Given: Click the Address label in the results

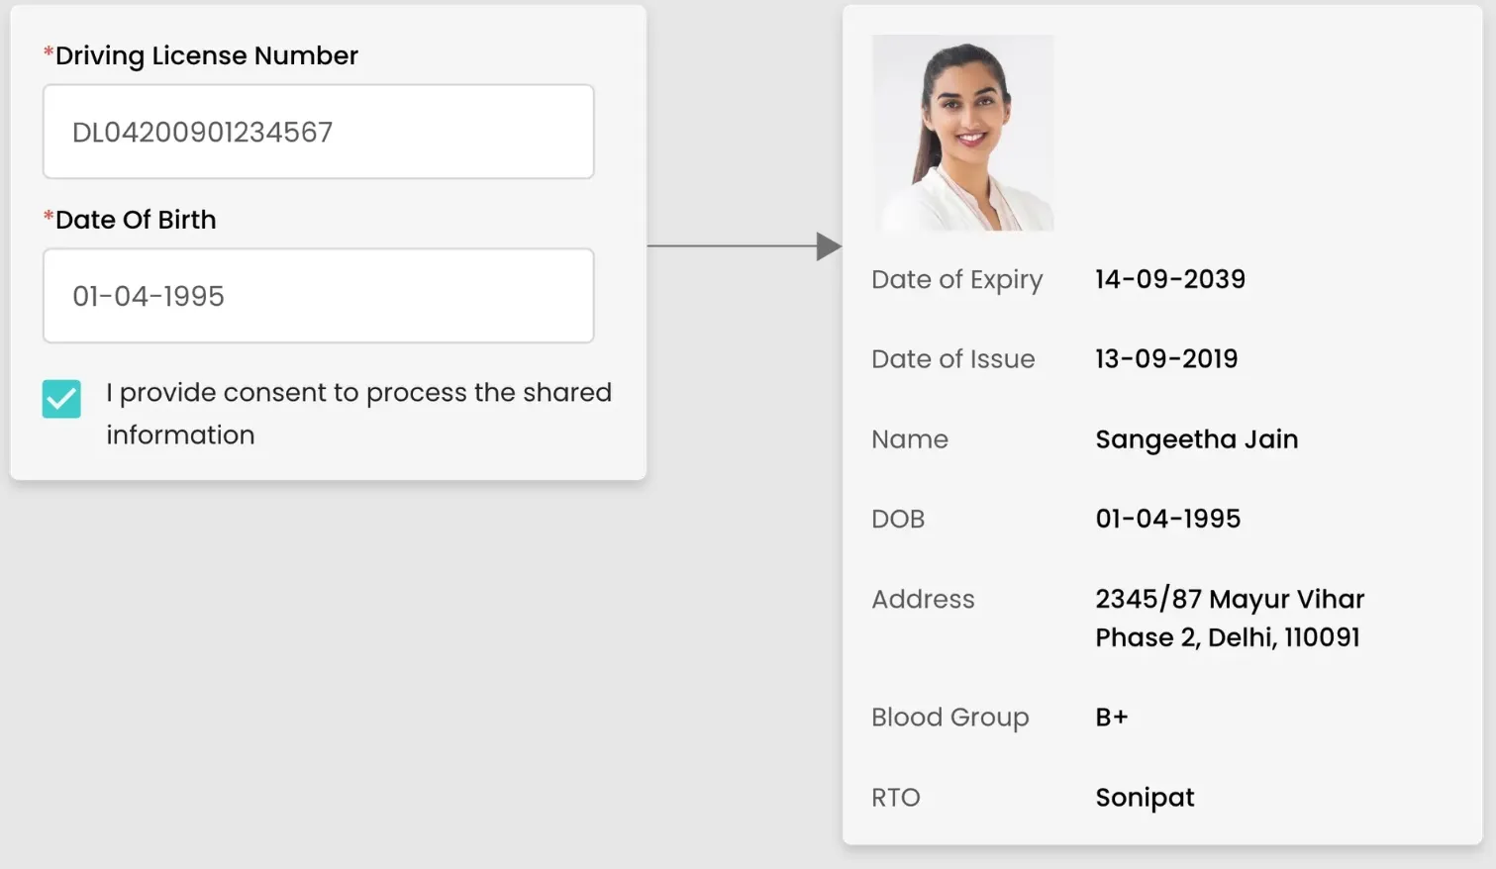Looking at the screenshot, I should (923, 599).
